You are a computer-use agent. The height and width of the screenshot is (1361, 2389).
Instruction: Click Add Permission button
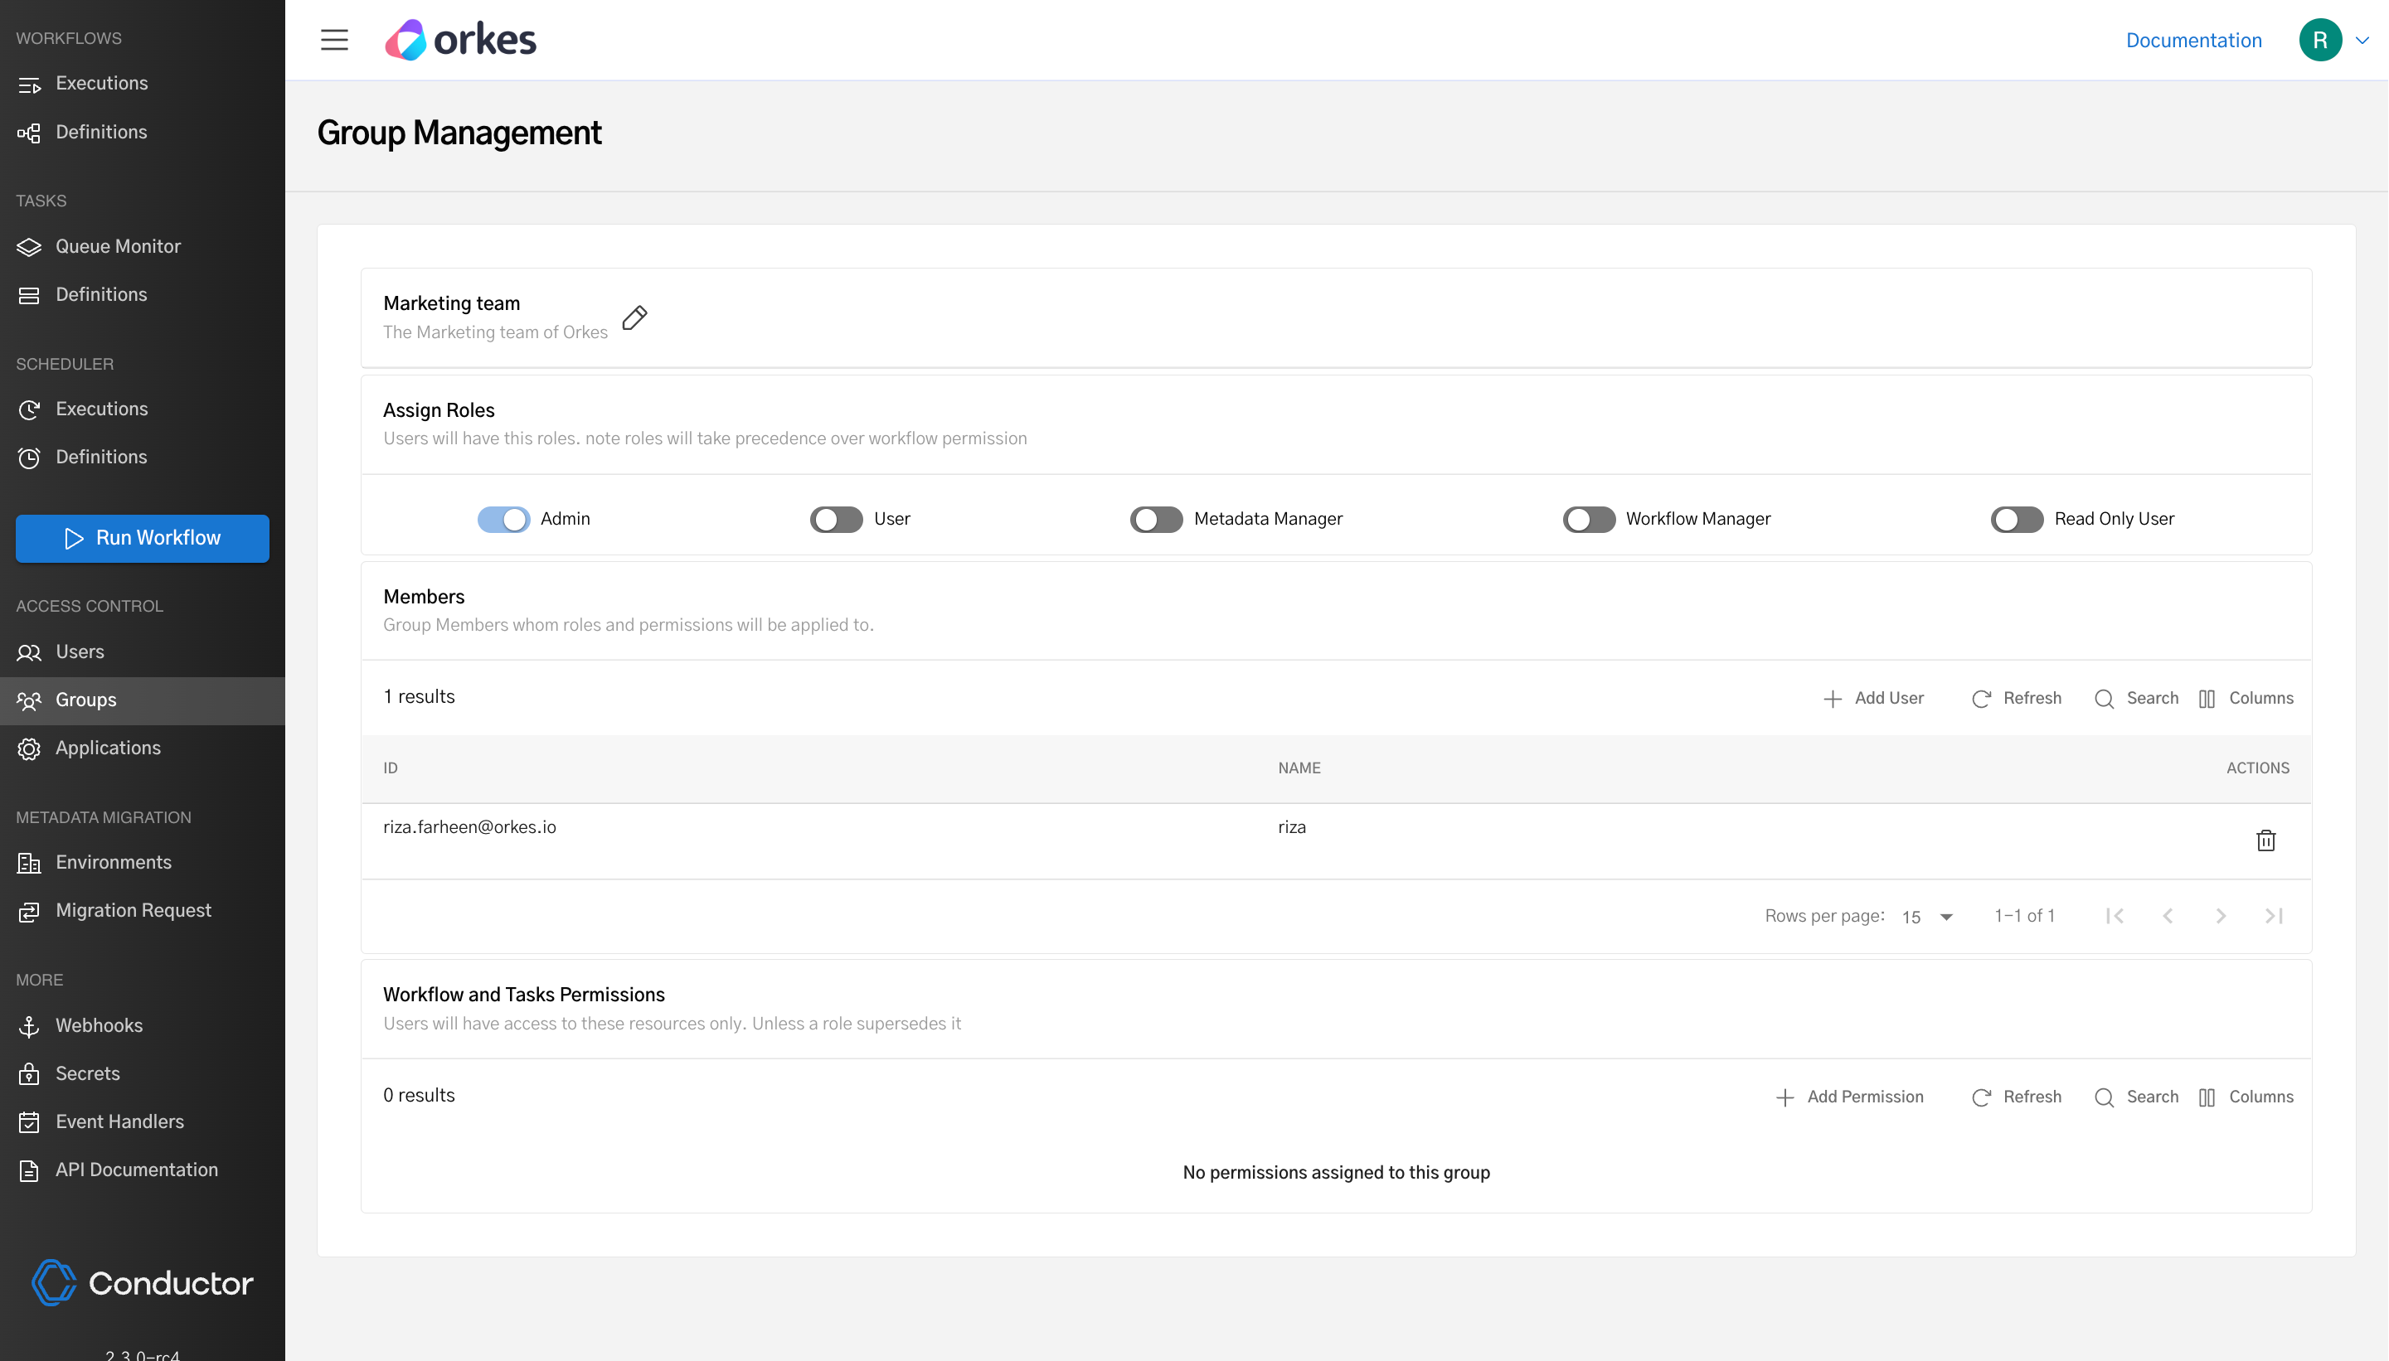click(1848, 1097)
